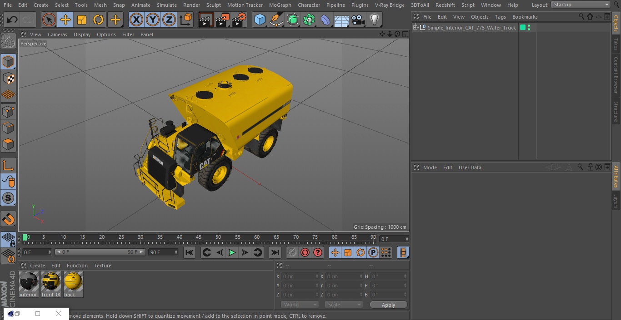Toggle Enable Axis mode
Image resolution: width=621 pixels, height=320 pixels.
[x=8, y=166]
